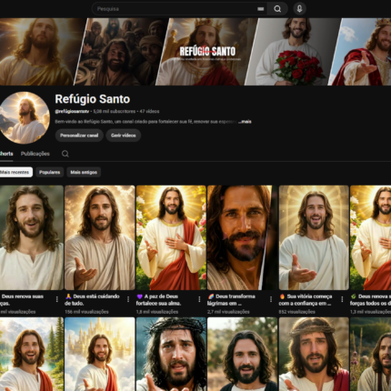The width and height of the screenshot is (391, 391).
Task: Switch to the Publicações tab
Action: (35, 154)
